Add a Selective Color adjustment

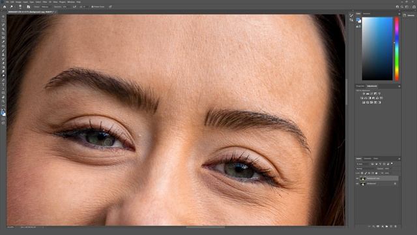tap(375, 102)
